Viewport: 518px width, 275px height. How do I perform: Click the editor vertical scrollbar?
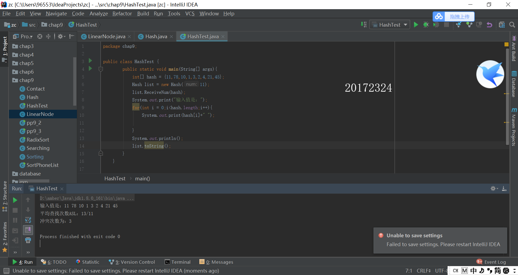507,97
